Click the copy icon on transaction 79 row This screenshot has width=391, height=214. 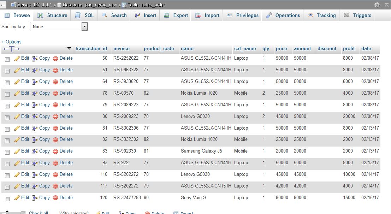click(35, 105)
